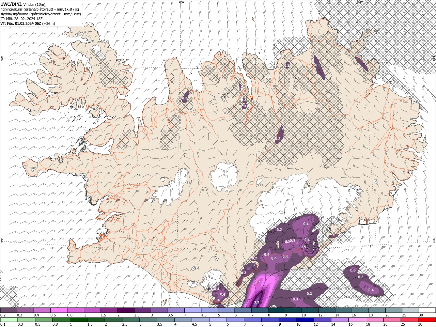The height and width of the screenshot is (327, 436).
Task: Click the 3.3 precipitation value on the map
Action: click(x=256, y=302)
